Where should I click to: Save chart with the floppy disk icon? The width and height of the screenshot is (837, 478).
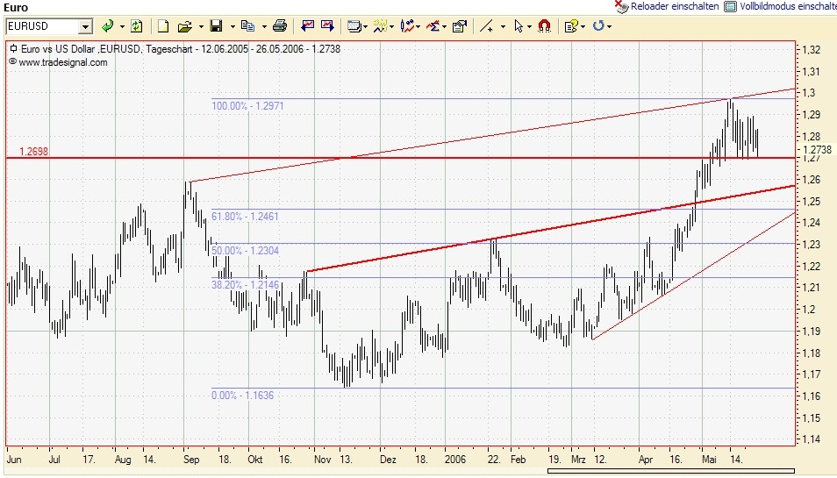[x=216, y=26]
